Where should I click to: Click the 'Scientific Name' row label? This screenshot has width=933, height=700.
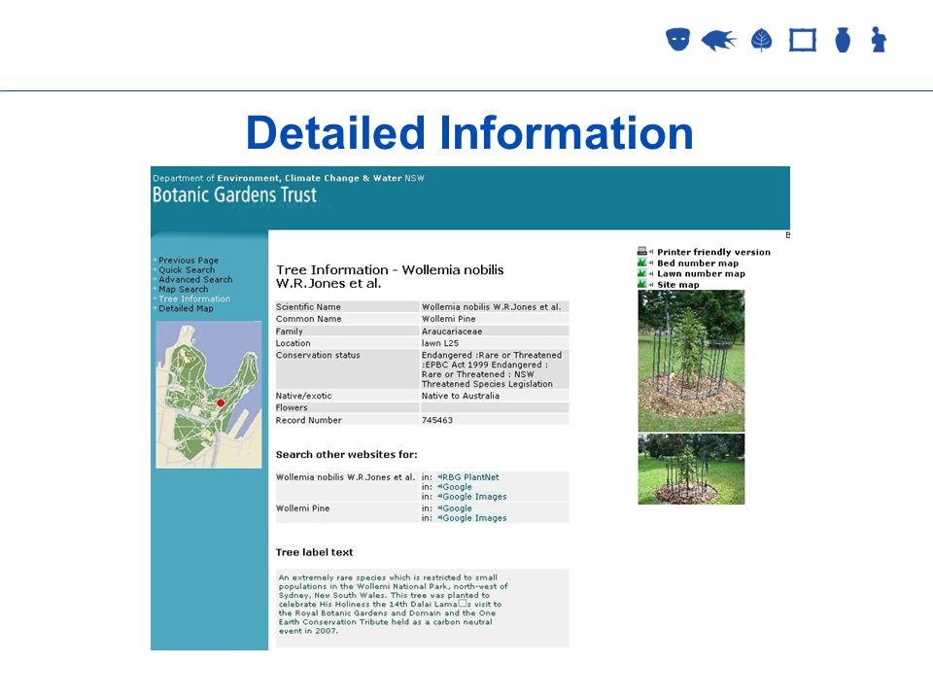pos(308,307)
